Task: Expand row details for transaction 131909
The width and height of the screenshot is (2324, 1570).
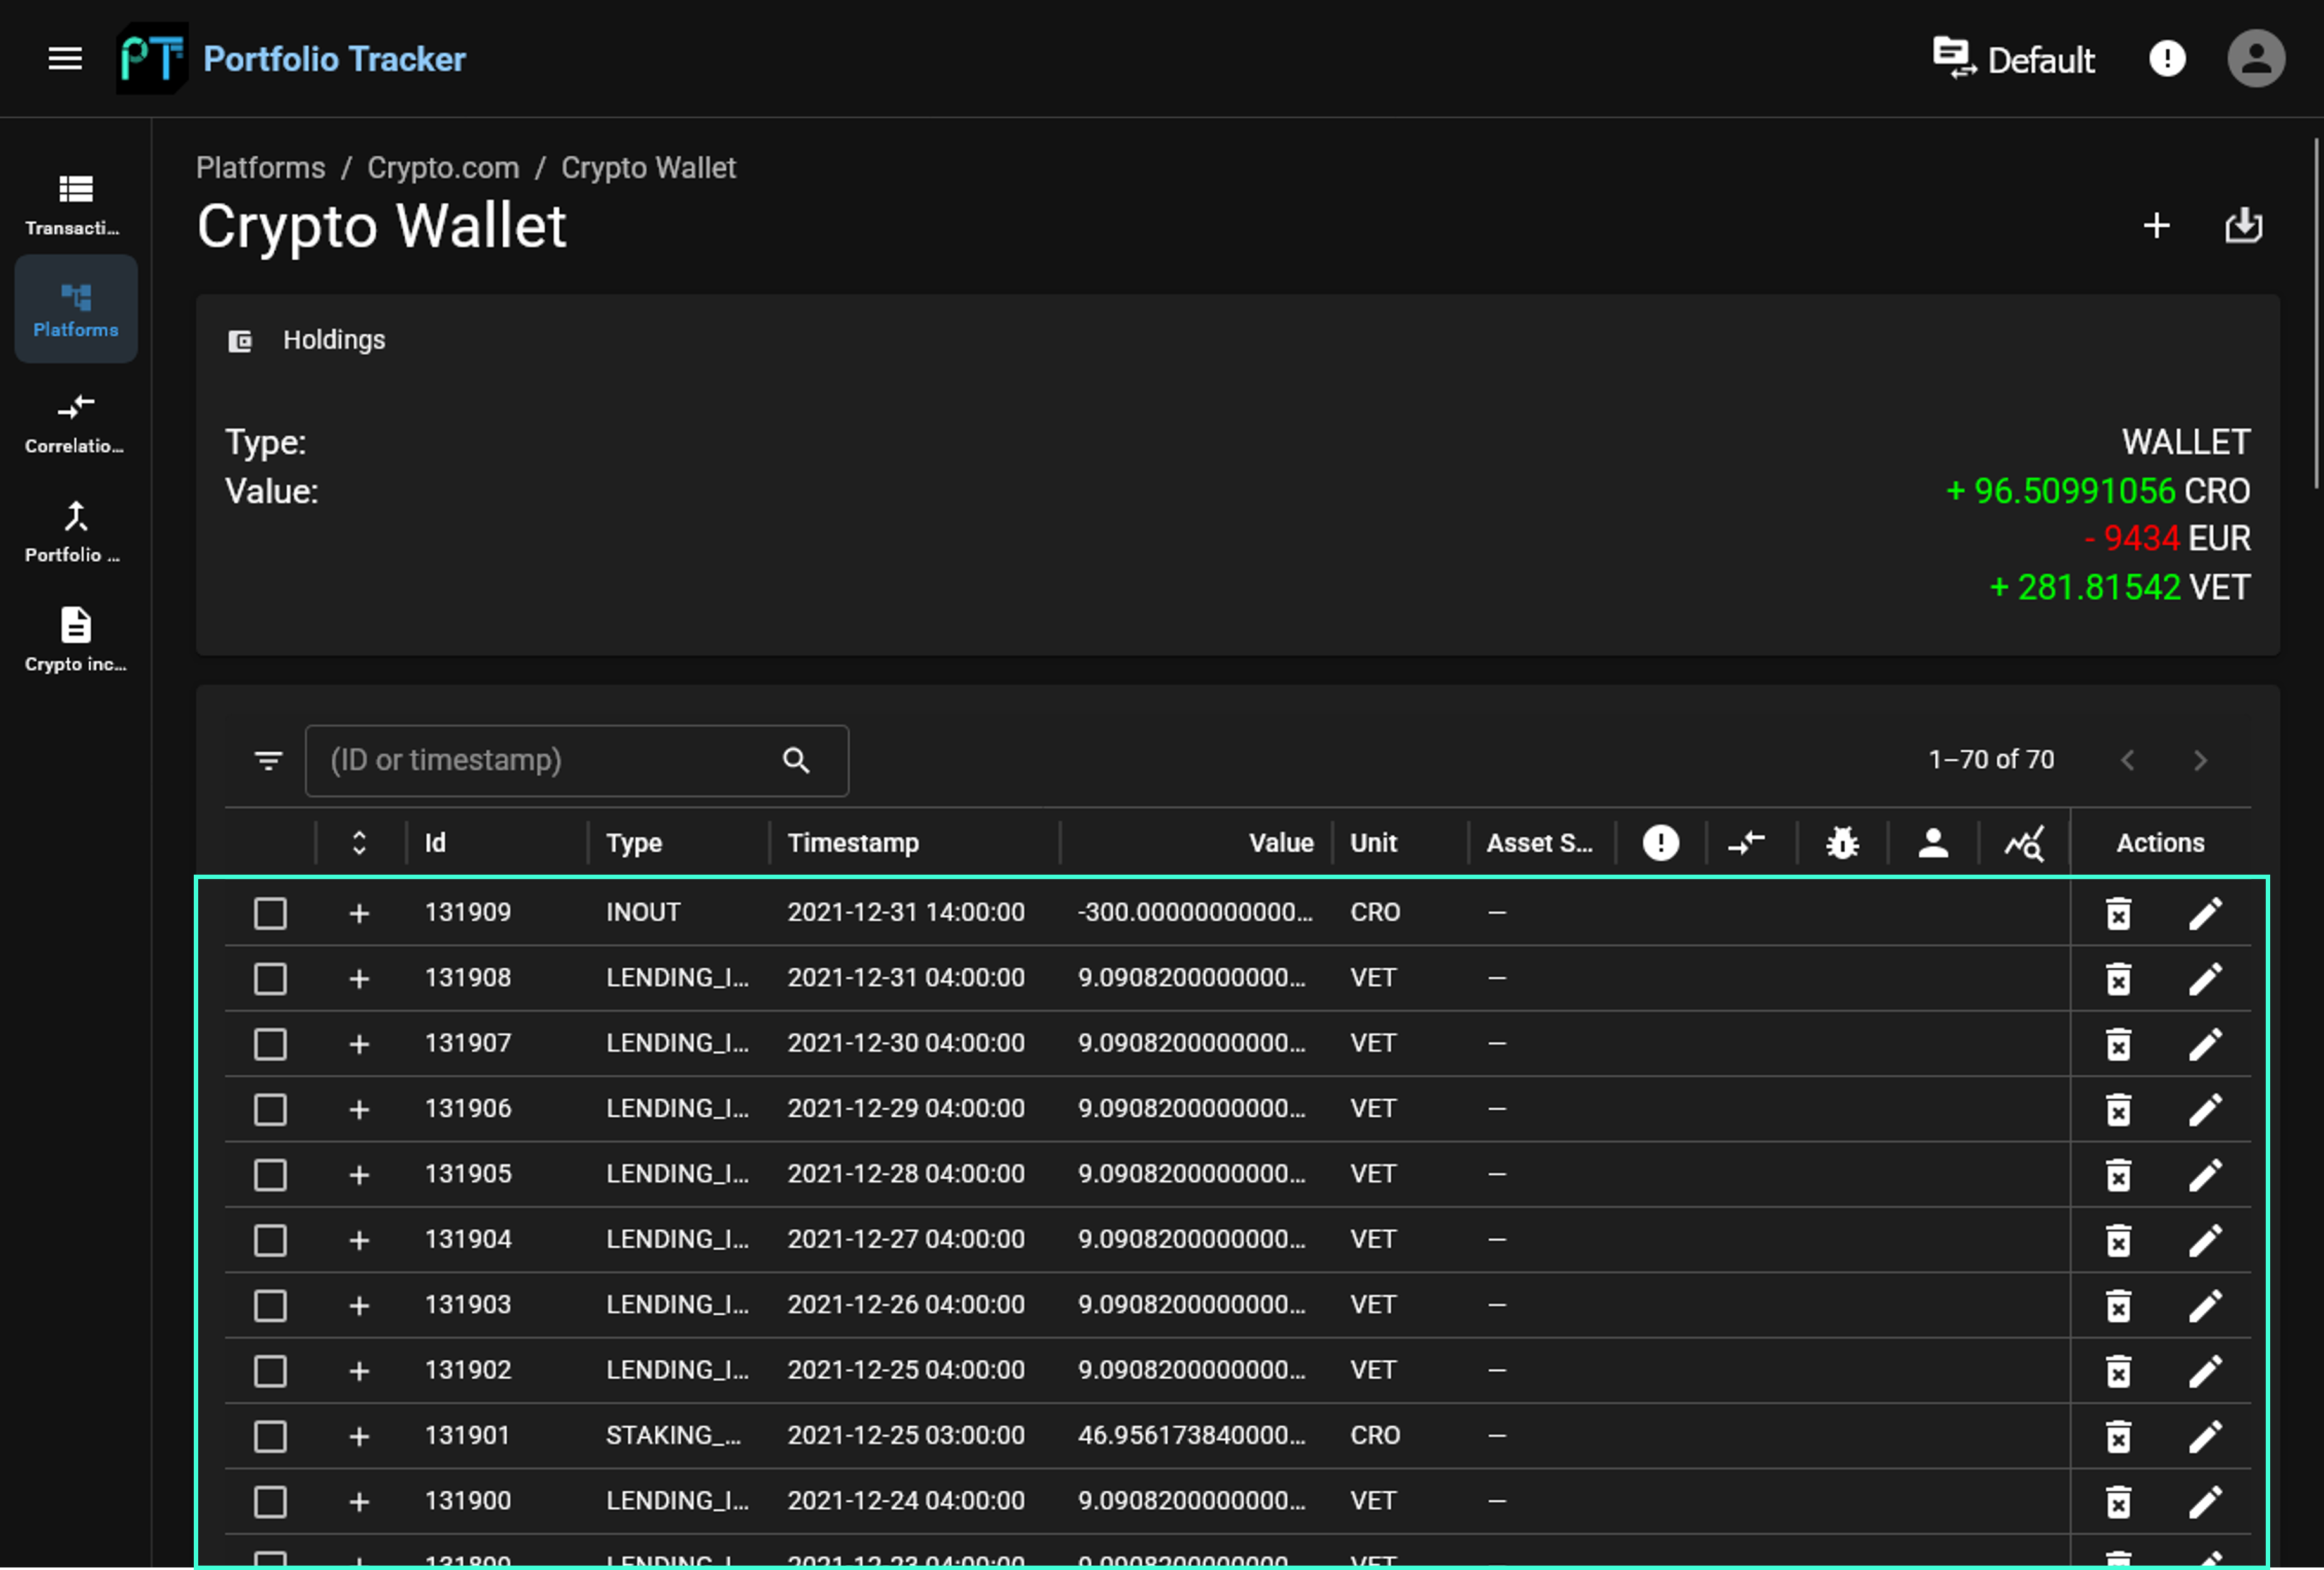Action: click(x=359, y=913)
